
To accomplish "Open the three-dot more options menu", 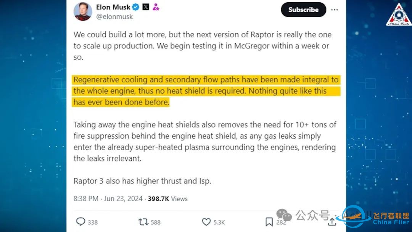I will click(x=334, y=10).
